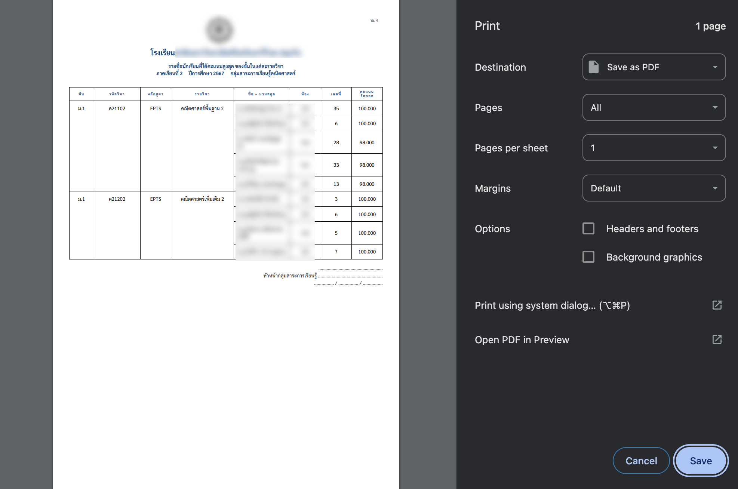738x489 pixels.
Task: Open the Margins dropdown set to Default
Action: [x=654, y=188]
